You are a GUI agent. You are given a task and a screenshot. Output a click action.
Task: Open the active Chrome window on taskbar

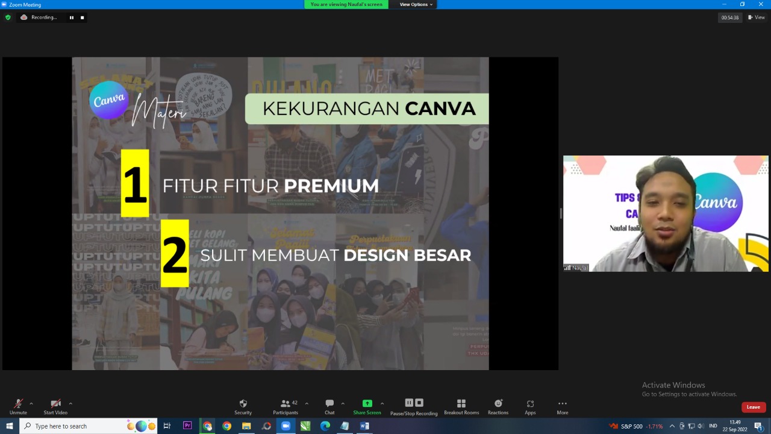pos(207,426)
